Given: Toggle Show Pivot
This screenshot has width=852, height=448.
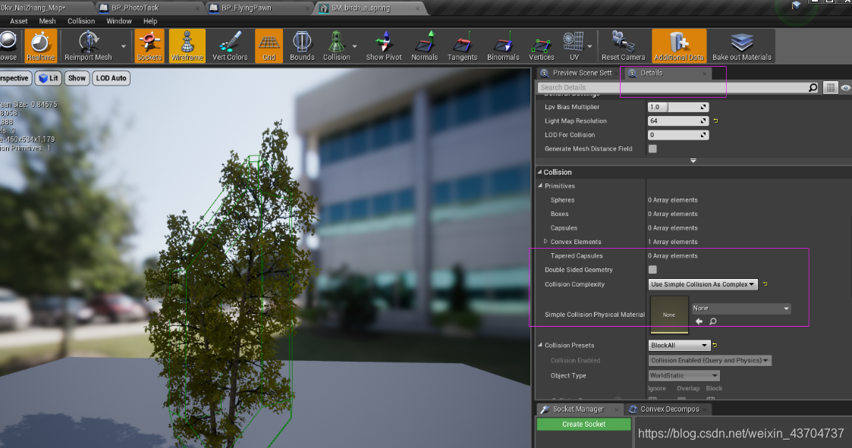Looking at the screenshot, I should 384,46.
